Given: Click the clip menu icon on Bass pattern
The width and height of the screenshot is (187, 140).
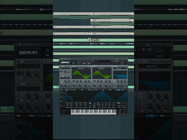Looking at the screenshot, I should coord(91,27).
